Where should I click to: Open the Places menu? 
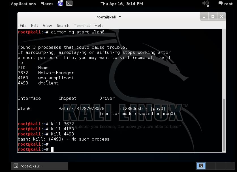pyautogui.click(x=47, y=4)
